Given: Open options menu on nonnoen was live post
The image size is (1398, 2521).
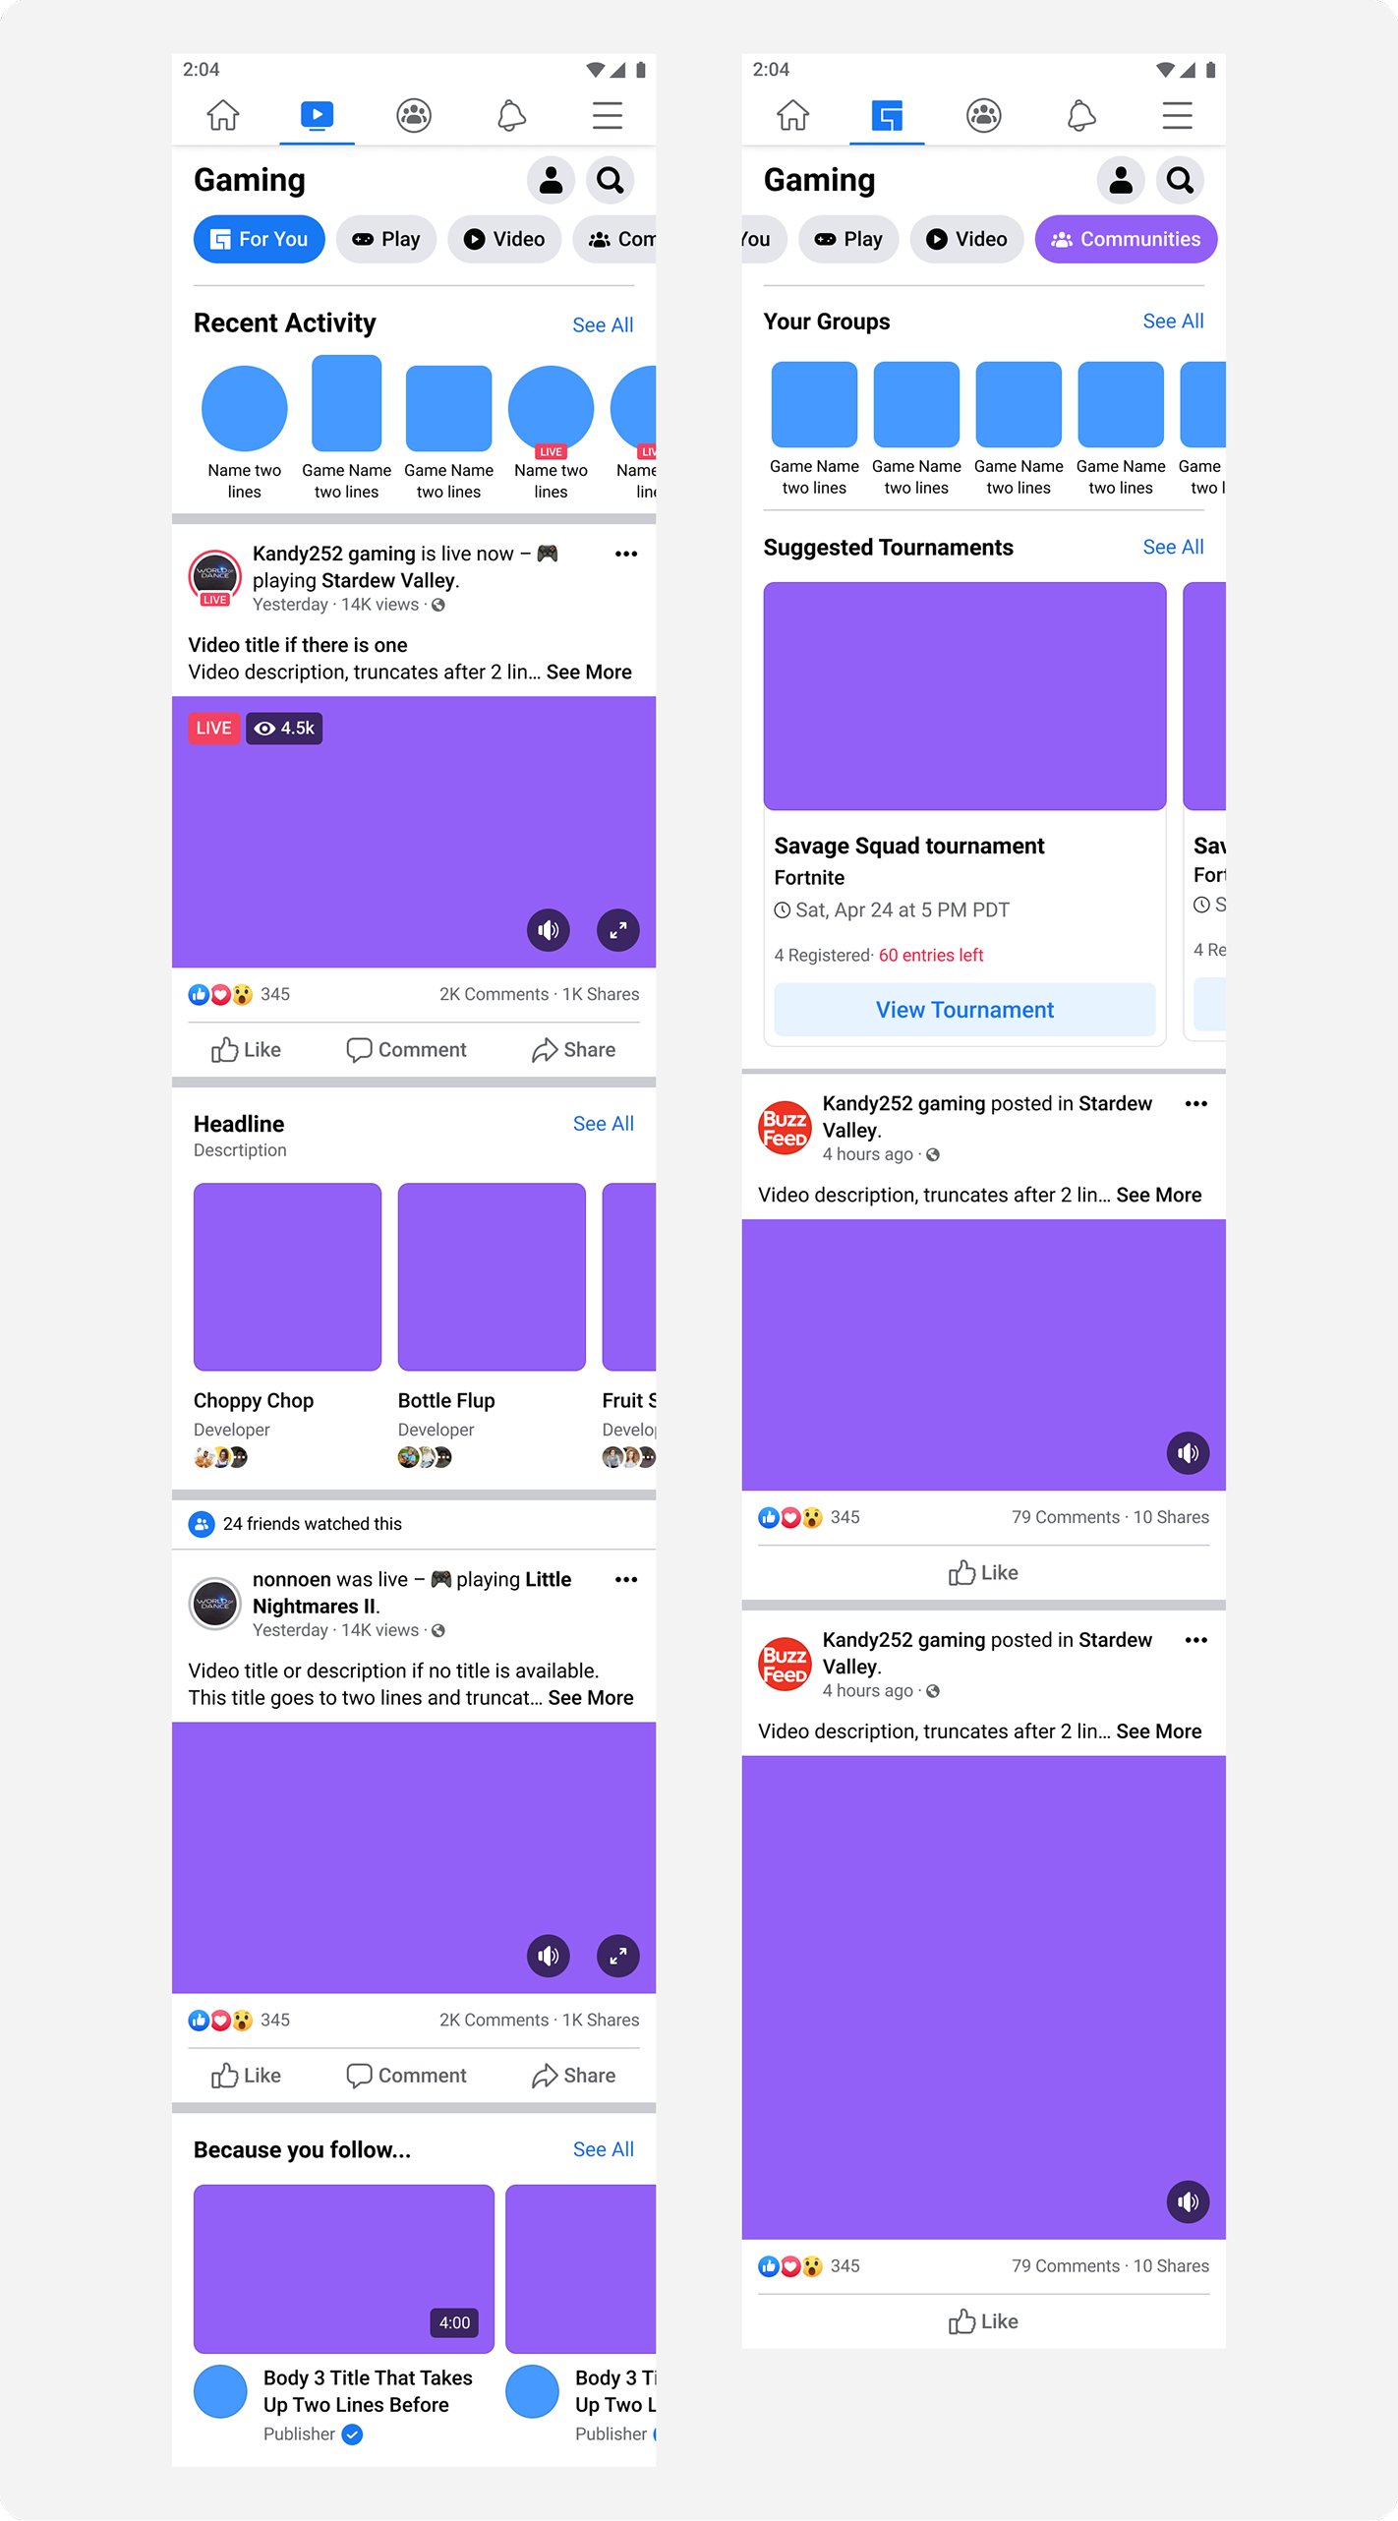Looking at the screenshot, I should click(x=626, y=1579).
